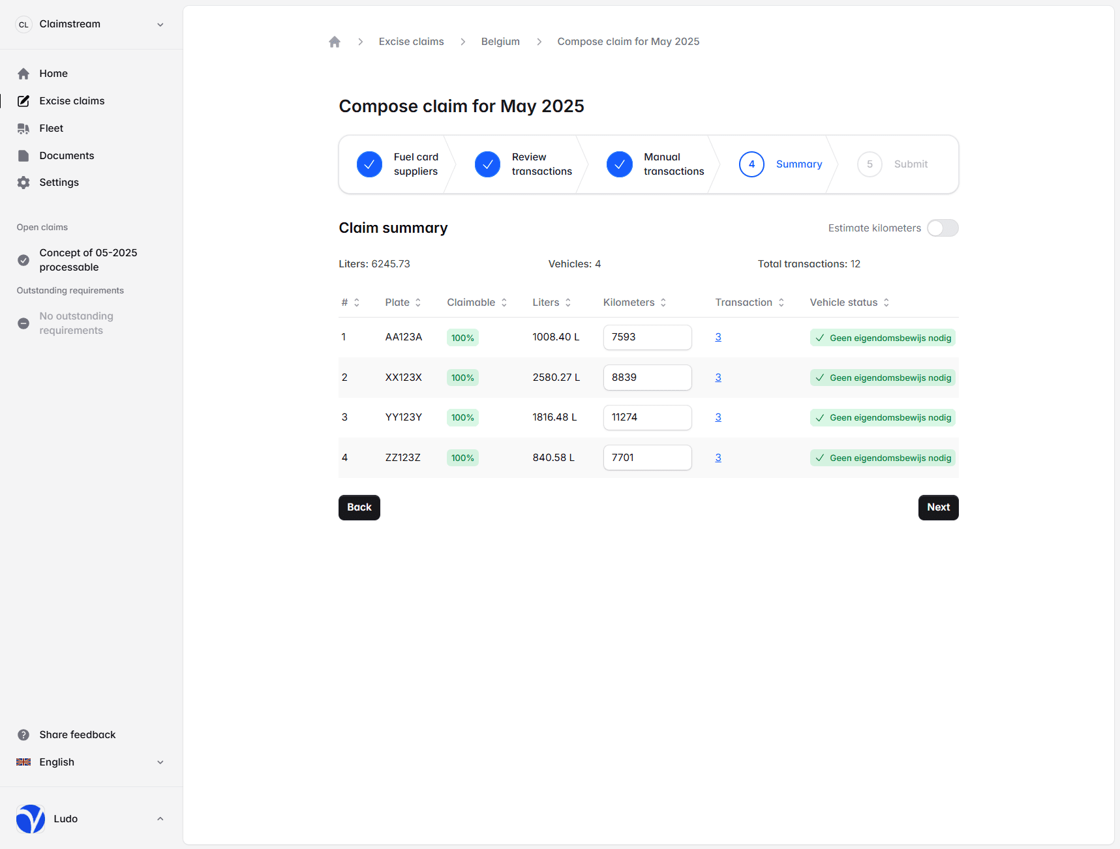Viewport: 1120px width, 849px height.
Task: Open Concept of 05-2025 processable claim
Action: 88,260
